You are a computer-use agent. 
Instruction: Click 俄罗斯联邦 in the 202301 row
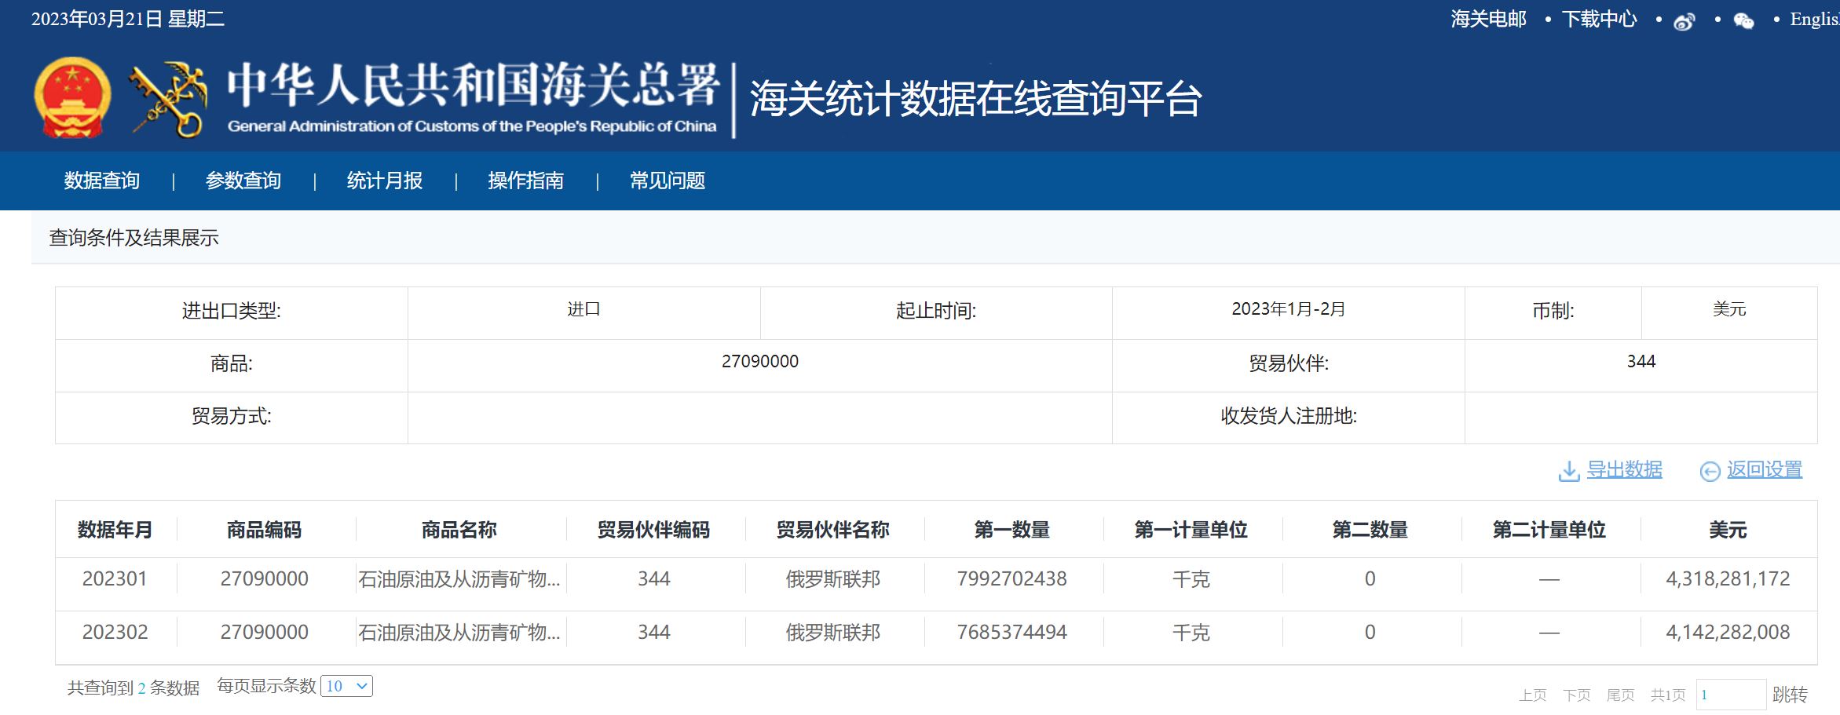(x=833, y=579)
